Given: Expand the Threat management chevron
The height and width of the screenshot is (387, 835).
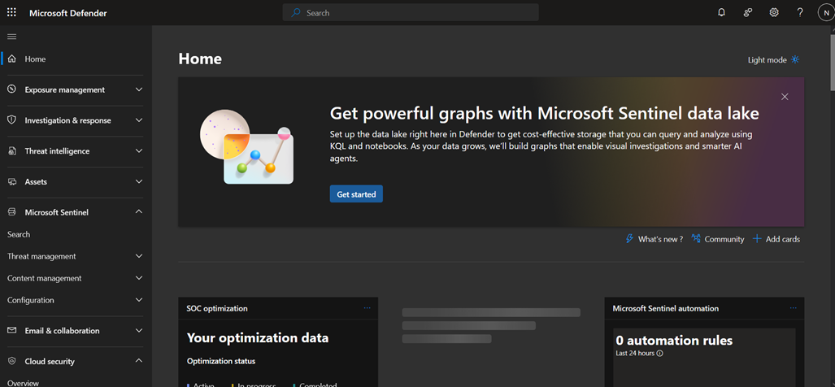Looking at the screenshot, I should point(139,256).
